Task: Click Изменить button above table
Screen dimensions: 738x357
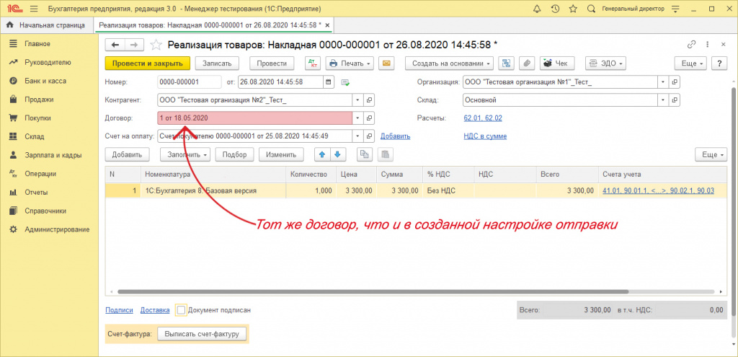Action: point(281,154)
